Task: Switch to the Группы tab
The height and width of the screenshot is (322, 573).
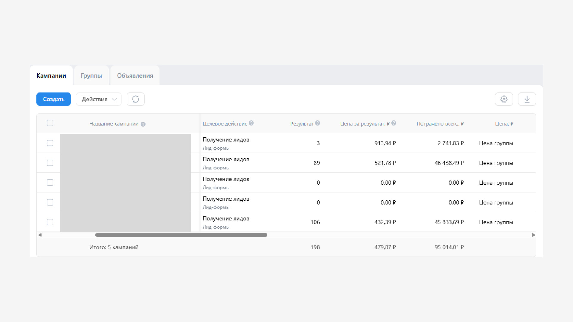Action: click(91, 75)
